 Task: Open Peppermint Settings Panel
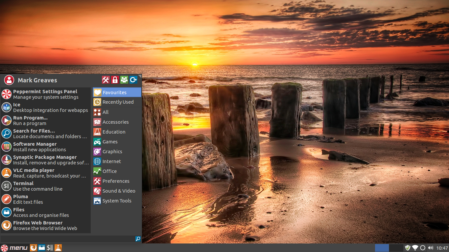[46, 94]
